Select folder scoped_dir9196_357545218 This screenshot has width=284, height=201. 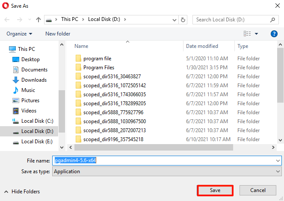pyautogui.click(x=113, y=139)
